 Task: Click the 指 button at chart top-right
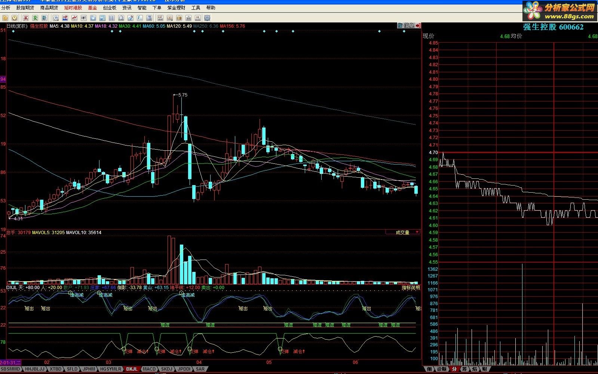pos(400,25)
